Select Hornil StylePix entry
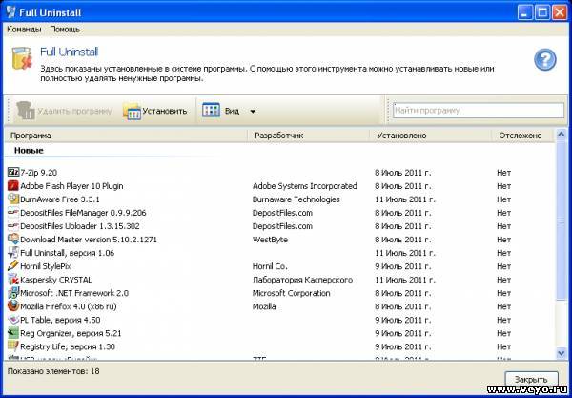This screenshot has width=572, height=398. (x=46, y=266)
